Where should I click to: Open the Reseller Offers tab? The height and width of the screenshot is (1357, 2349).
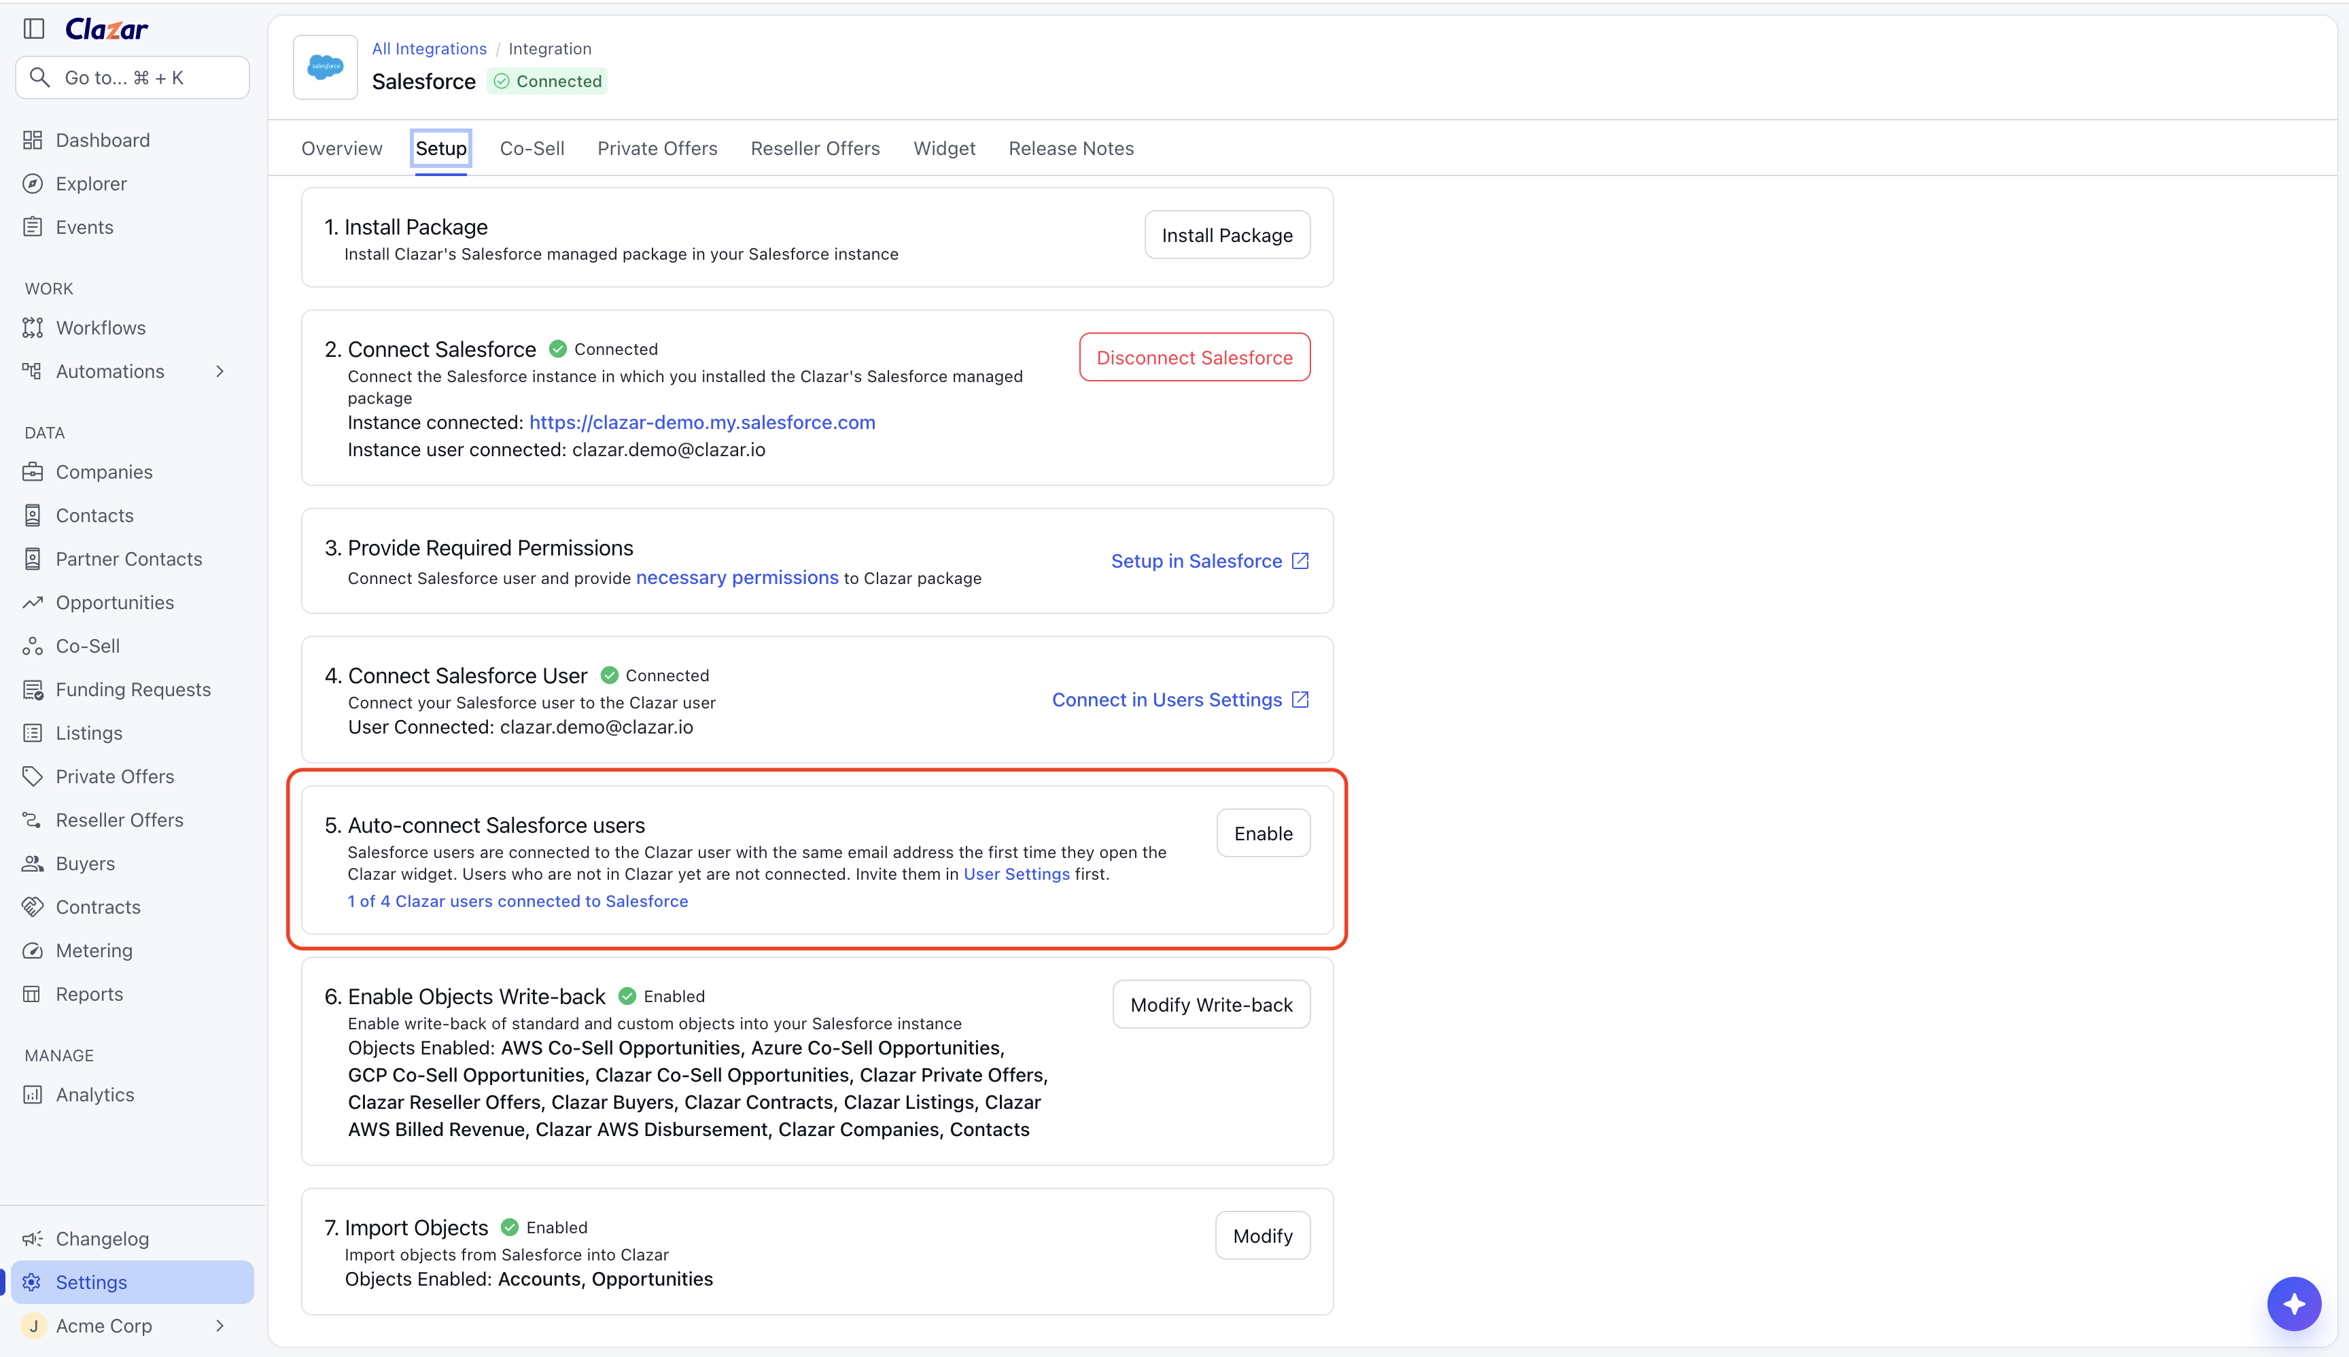tap(816, 148)
